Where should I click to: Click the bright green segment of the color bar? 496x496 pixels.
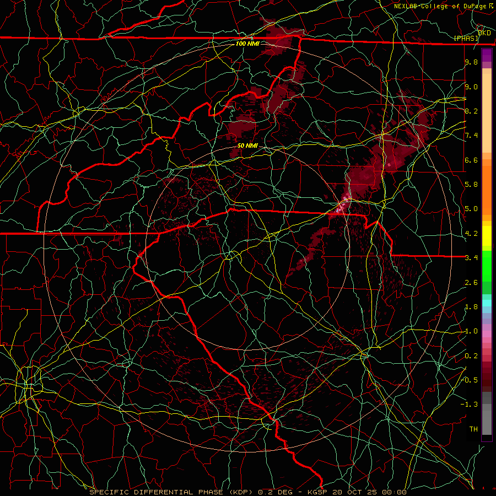pyautogui.click(x=487, y=266)
